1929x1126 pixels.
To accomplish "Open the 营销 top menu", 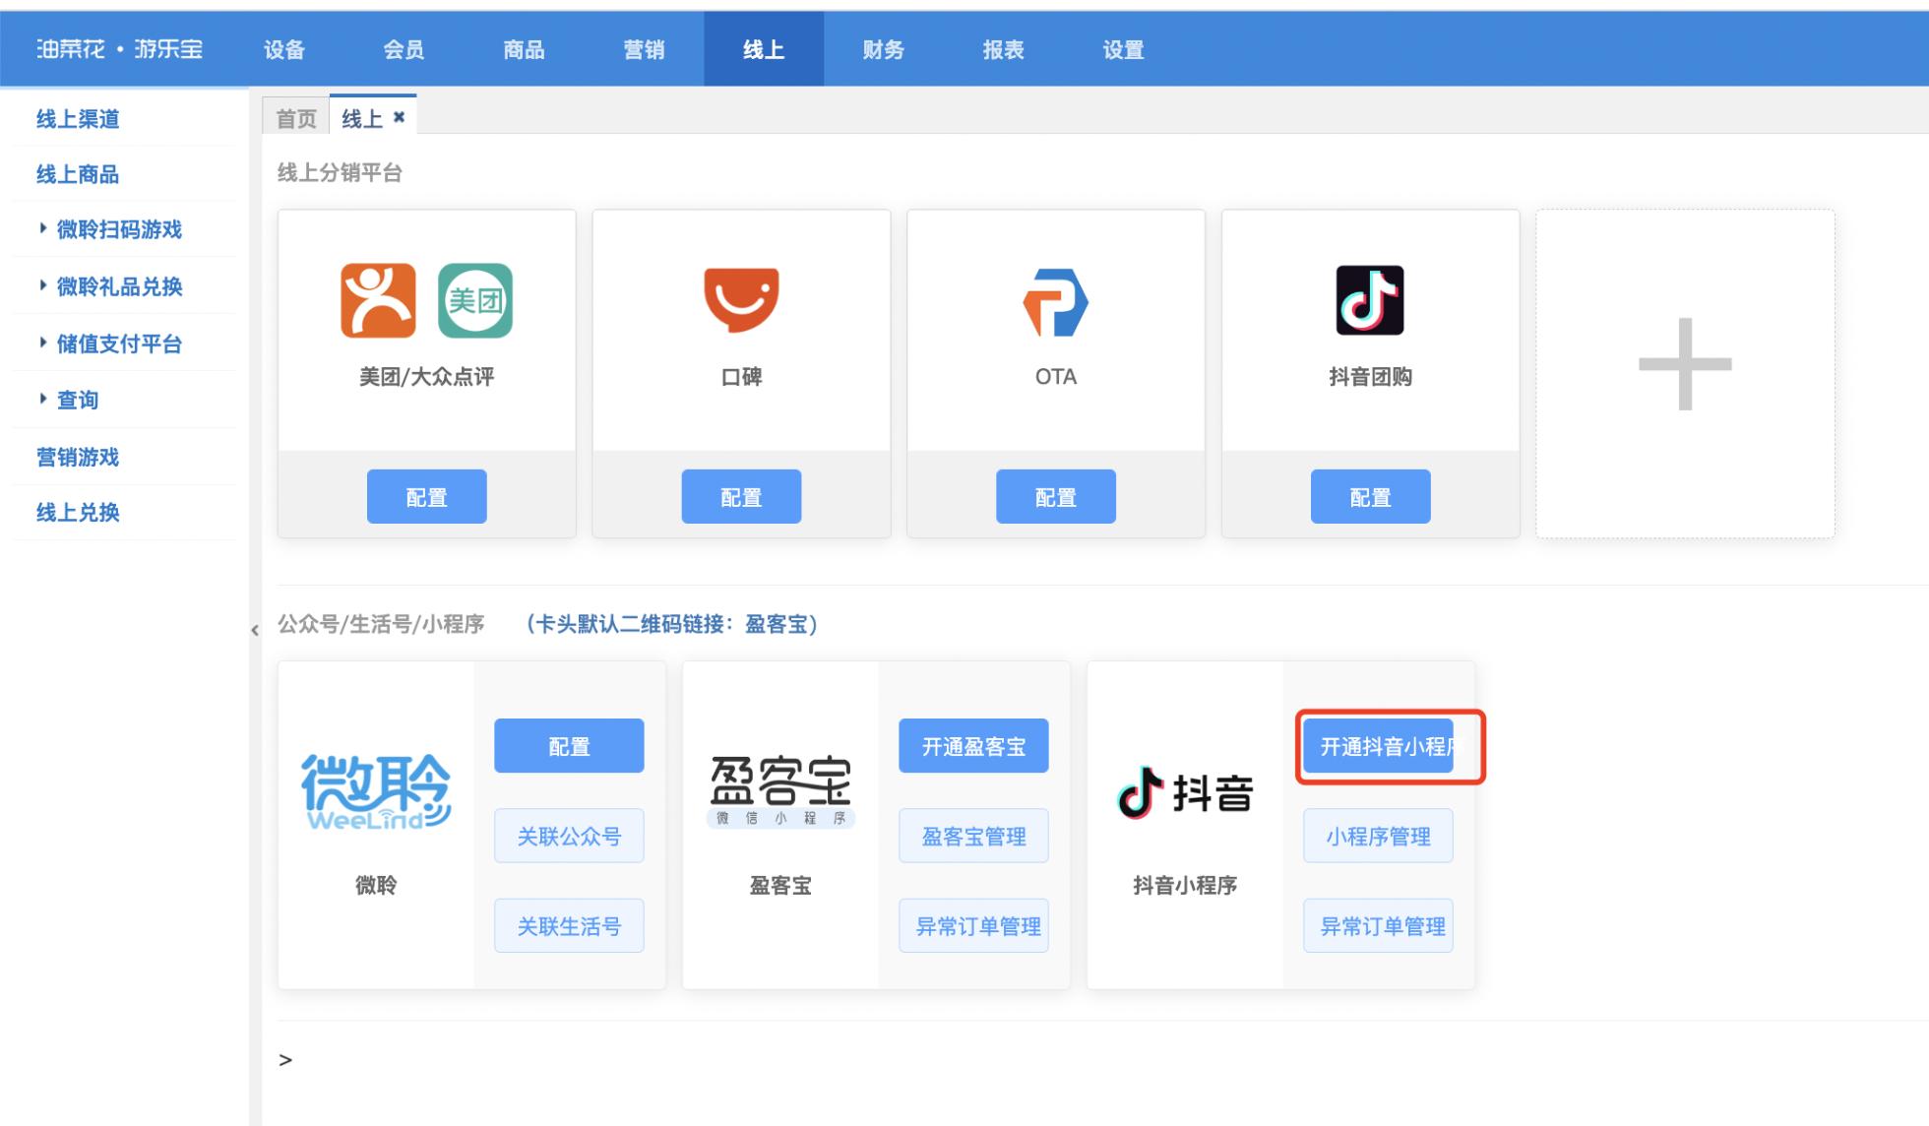I will click(x=644, y=49).
